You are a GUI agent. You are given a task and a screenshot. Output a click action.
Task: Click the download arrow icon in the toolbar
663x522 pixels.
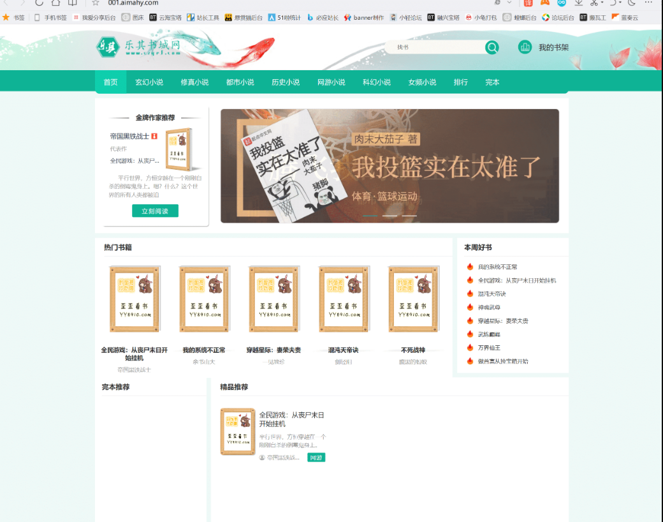[578, 3]
